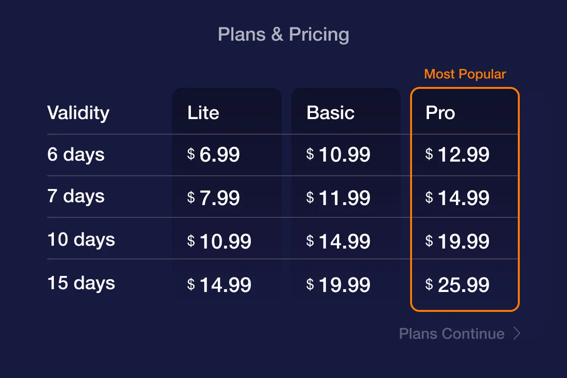This screenshot has height=378, width=567.
Task: Choose Pro 15 days at $25.99
Action: pyautogui.click(x=457, y=285)
